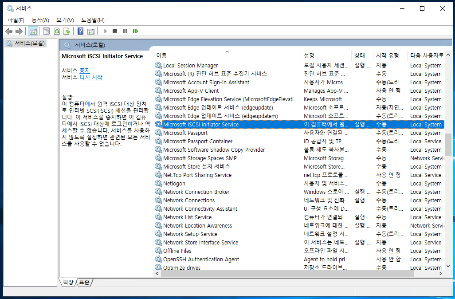Switch to the 확장 tab

tap(68, 282)
